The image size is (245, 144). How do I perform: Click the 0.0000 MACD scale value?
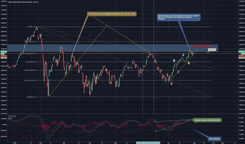pyautogui.click(x=4, y=125)
